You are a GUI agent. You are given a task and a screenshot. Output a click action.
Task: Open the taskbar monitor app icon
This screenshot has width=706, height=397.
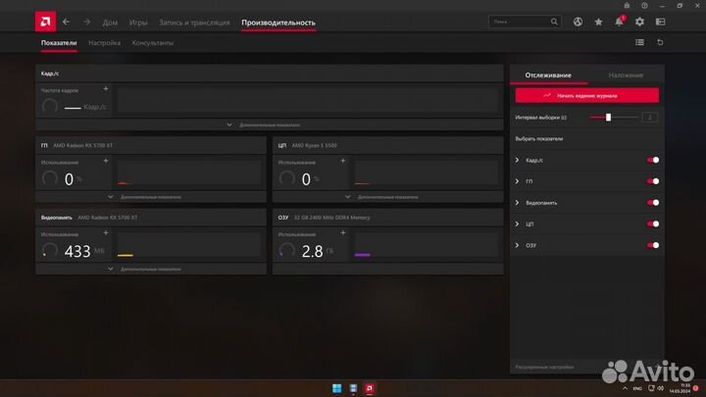click(353, 388)
